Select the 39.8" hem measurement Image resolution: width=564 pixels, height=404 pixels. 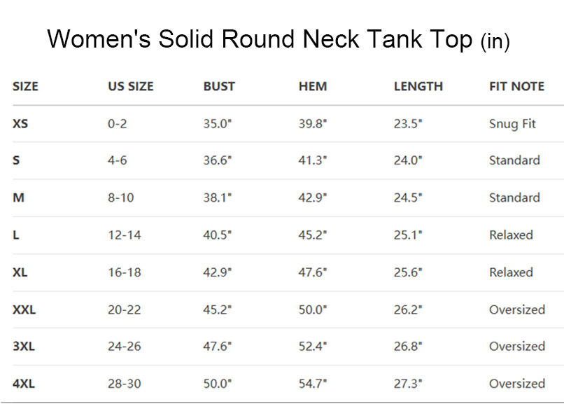tap(313, 124)
